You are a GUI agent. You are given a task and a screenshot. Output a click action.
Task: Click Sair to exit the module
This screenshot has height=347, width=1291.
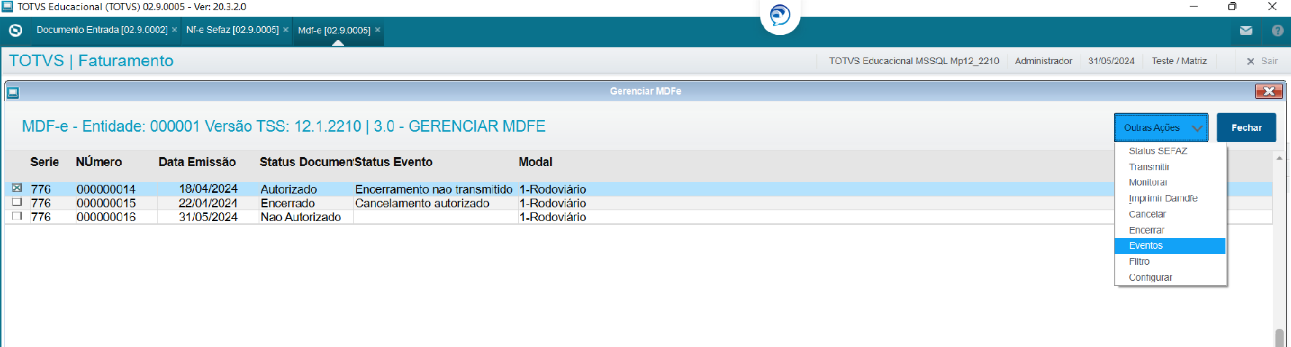coord(1263,61)
